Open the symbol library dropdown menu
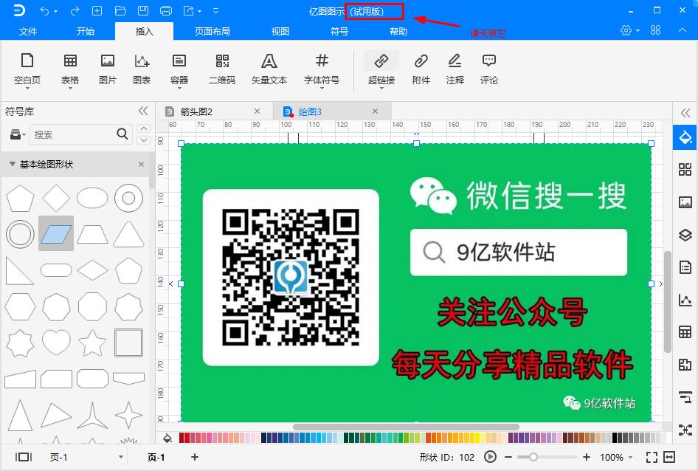The height and width of the screenshot is (471, 698). [x=18, y=134]
